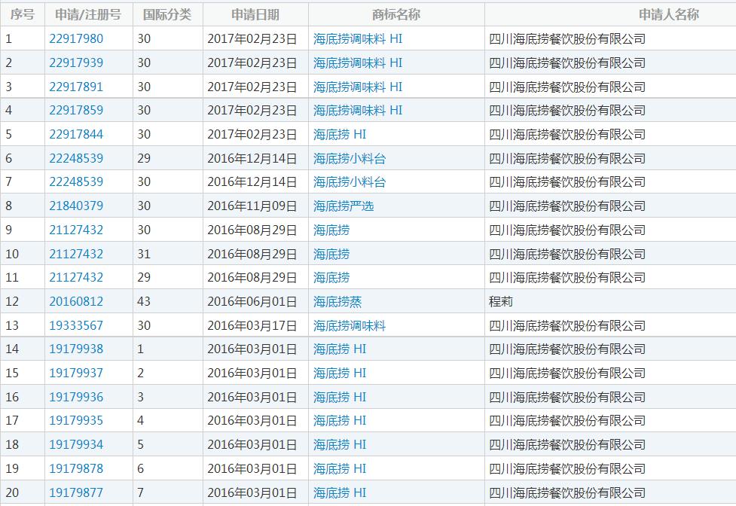Select 国际分类 column header
Image resolution: width=736 pixels, height=506 pixels.
[167, 14]
